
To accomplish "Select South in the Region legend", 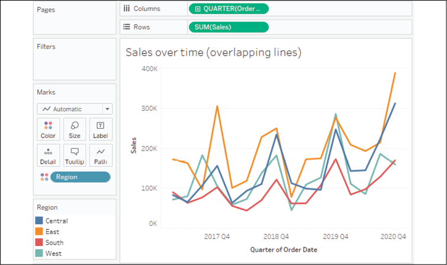I will tap(54, 242).
